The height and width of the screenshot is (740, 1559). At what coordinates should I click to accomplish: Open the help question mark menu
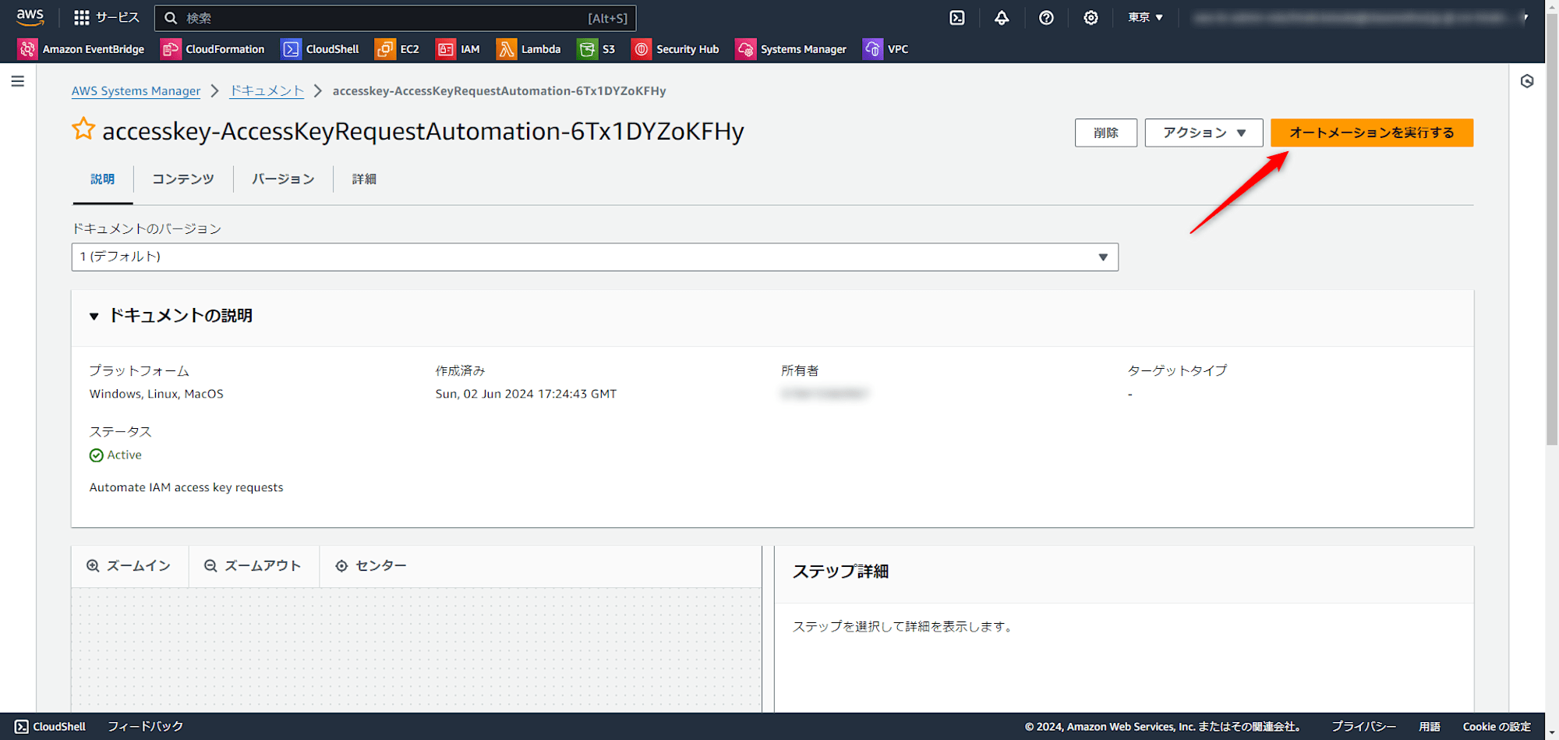[x=1046, y=17]
